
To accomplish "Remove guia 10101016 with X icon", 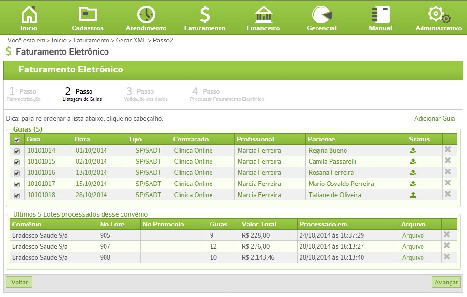I will (447, 171).
